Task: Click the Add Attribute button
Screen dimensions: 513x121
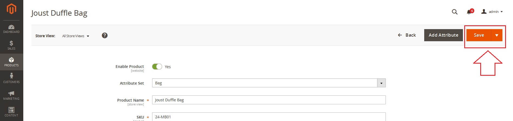Action: (443, 35)
